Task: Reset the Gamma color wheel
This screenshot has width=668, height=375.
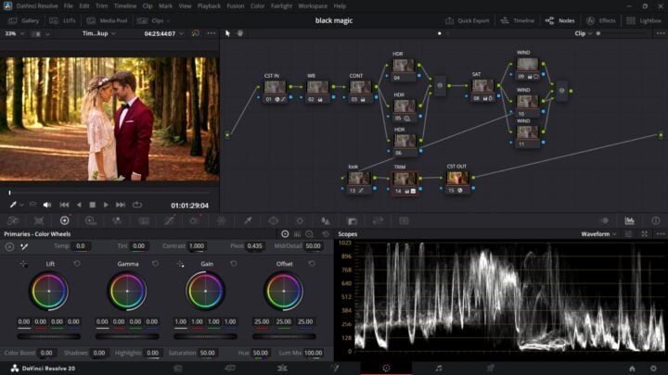Action: pos(155,264)
